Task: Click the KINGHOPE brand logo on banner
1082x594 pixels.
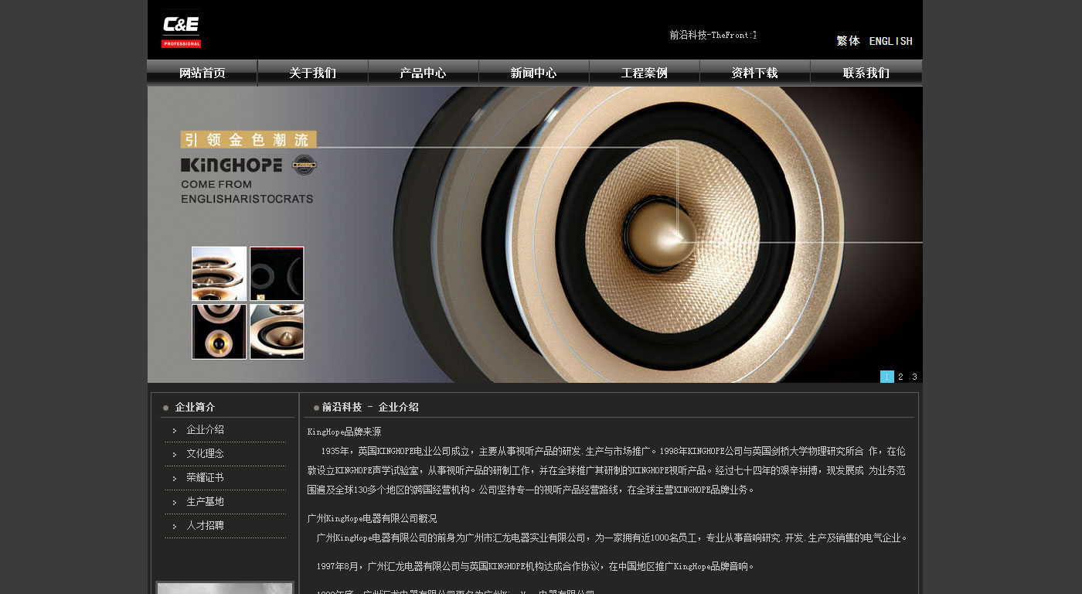Action: coord(249,165)
